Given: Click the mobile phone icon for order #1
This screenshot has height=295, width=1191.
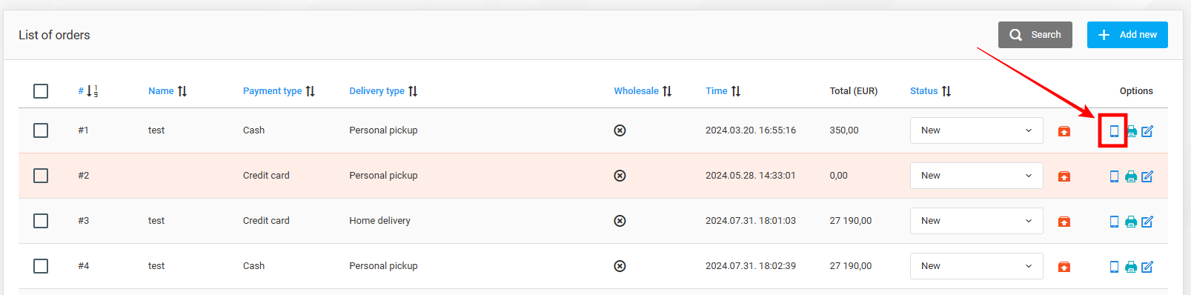Looking at the screenshot, I should pyautogui.click(x=1114, y=131).
